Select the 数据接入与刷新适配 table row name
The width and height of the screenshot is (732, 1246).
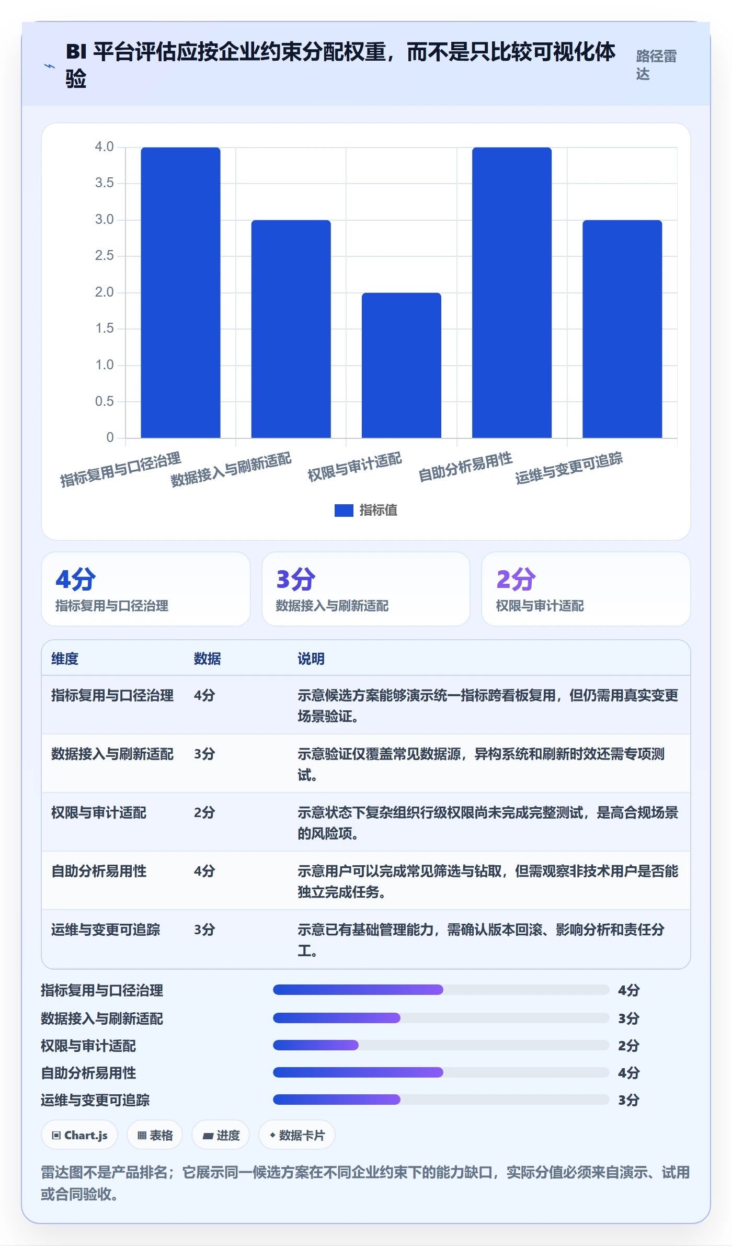tap(112, 754)
